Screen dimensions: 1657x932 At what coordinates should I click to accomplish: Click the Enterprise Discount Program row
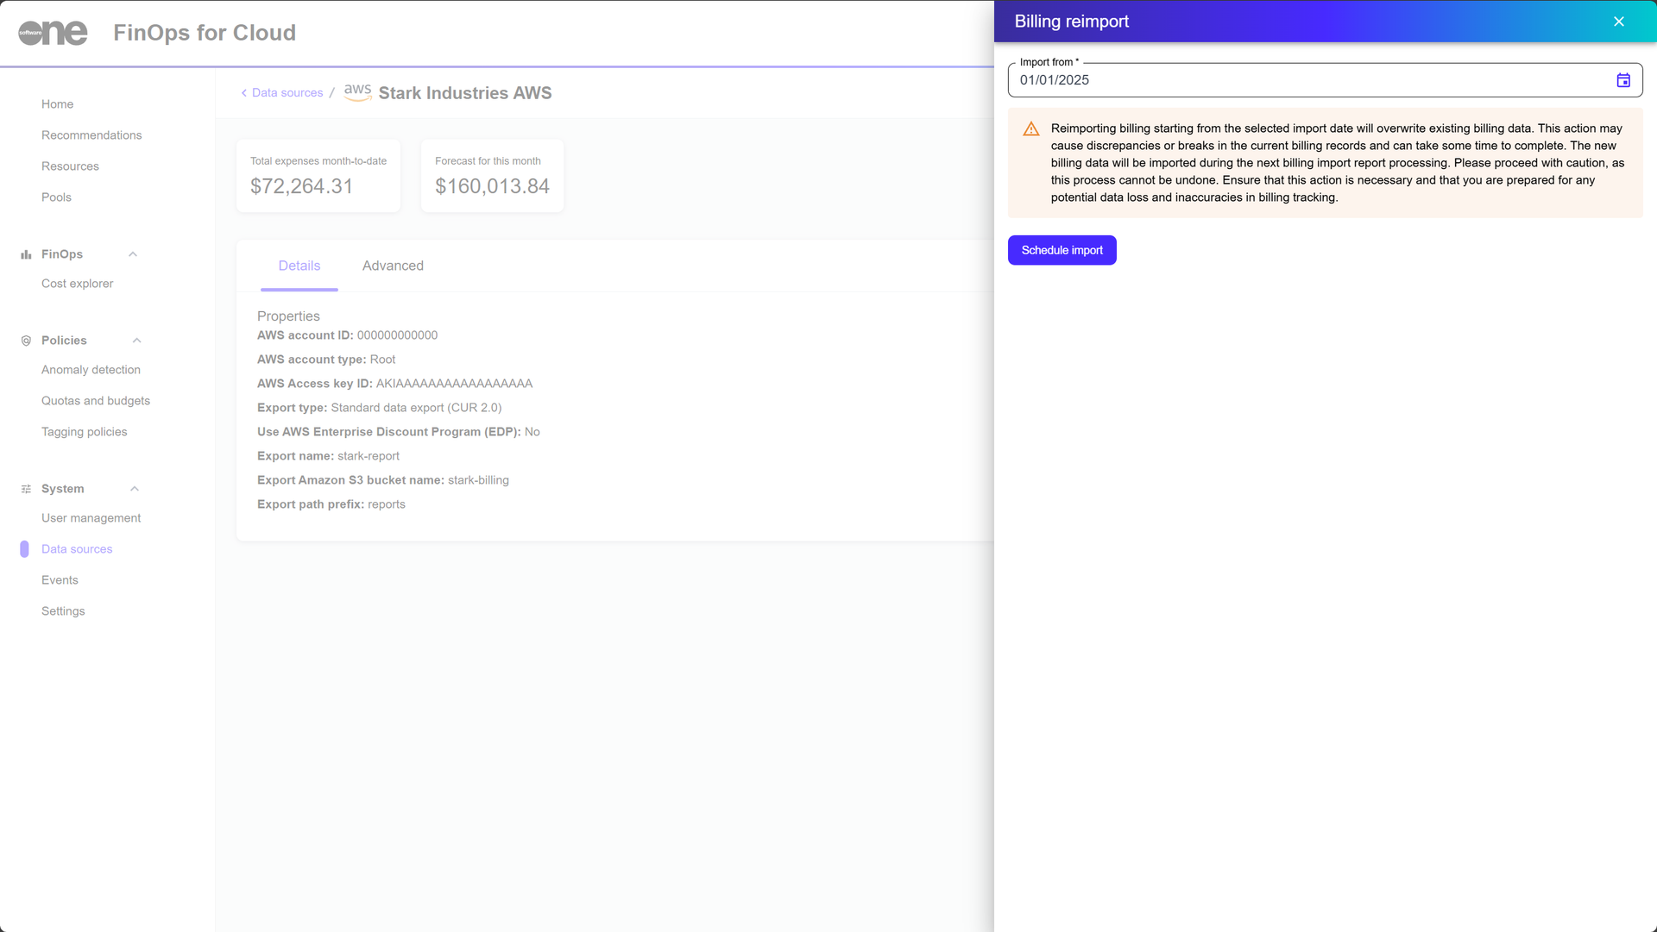(x=399, y=432)
